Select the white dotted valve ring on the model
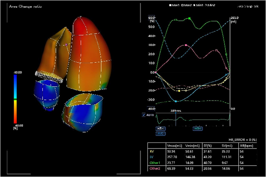This screenshot has height=177, width=266. (51, 77)
